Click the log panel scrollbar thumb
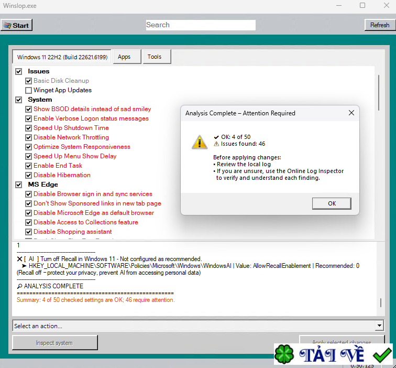 [x=381, y=302]
